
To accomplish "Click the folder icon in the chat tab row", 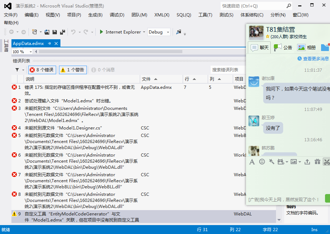I will coord(325,47).
